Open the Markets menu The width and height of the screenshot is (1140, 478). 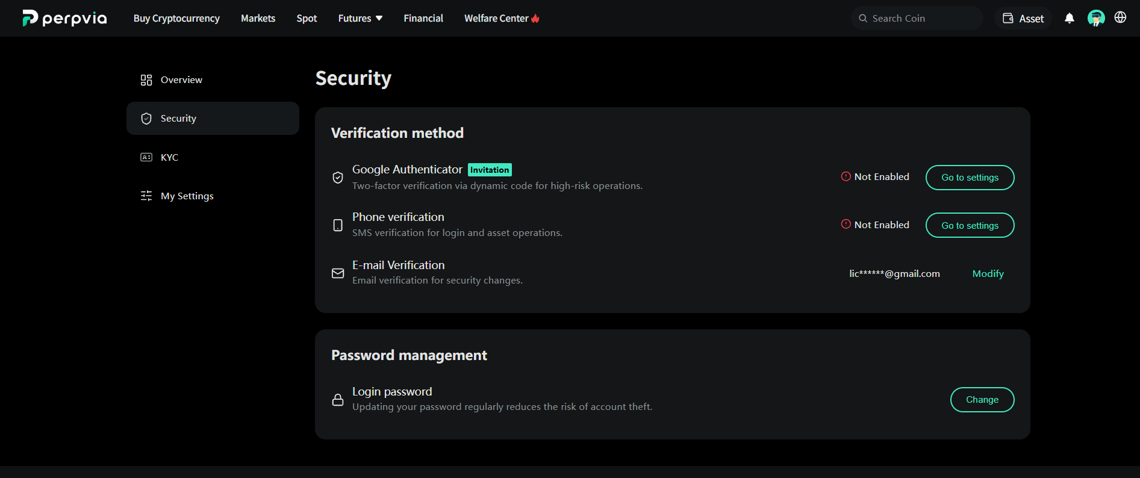[x=258, y=18]
